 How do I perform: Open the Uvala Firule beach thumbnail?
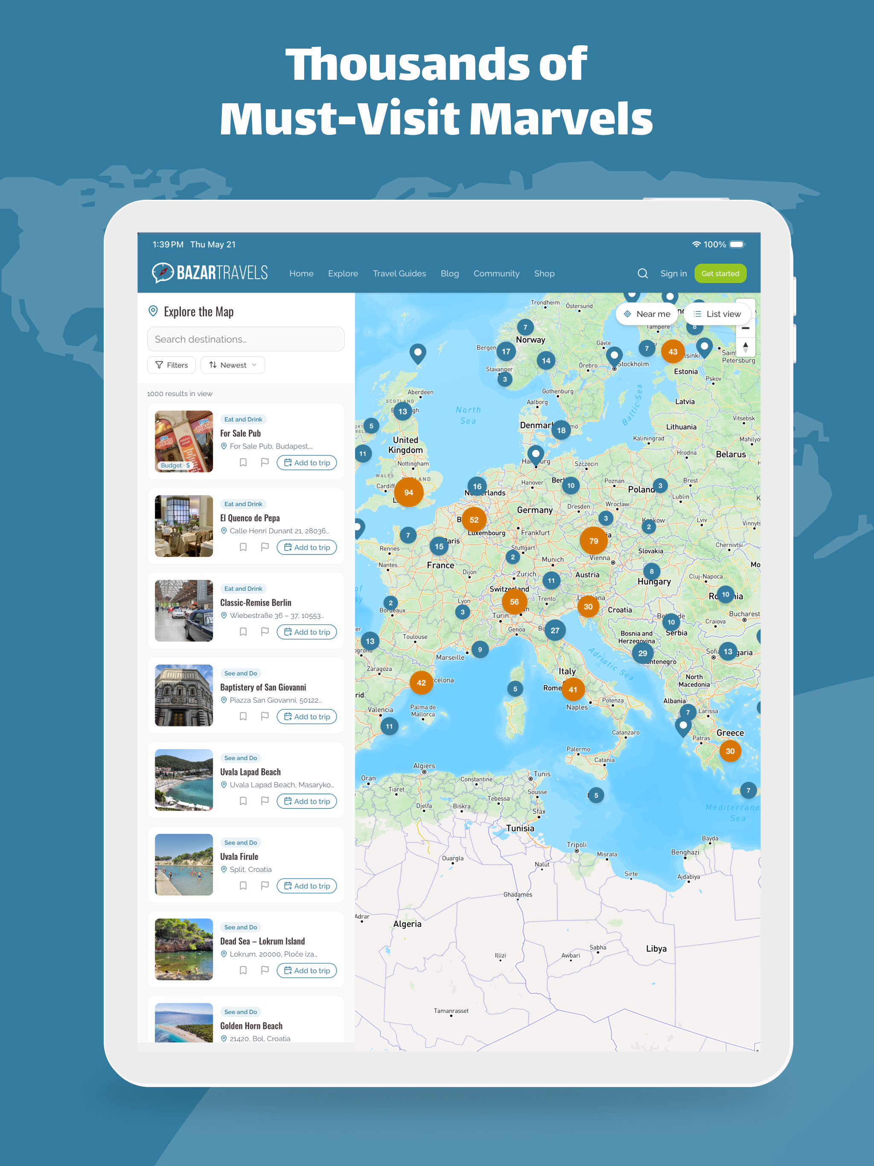tap(184, 865)
